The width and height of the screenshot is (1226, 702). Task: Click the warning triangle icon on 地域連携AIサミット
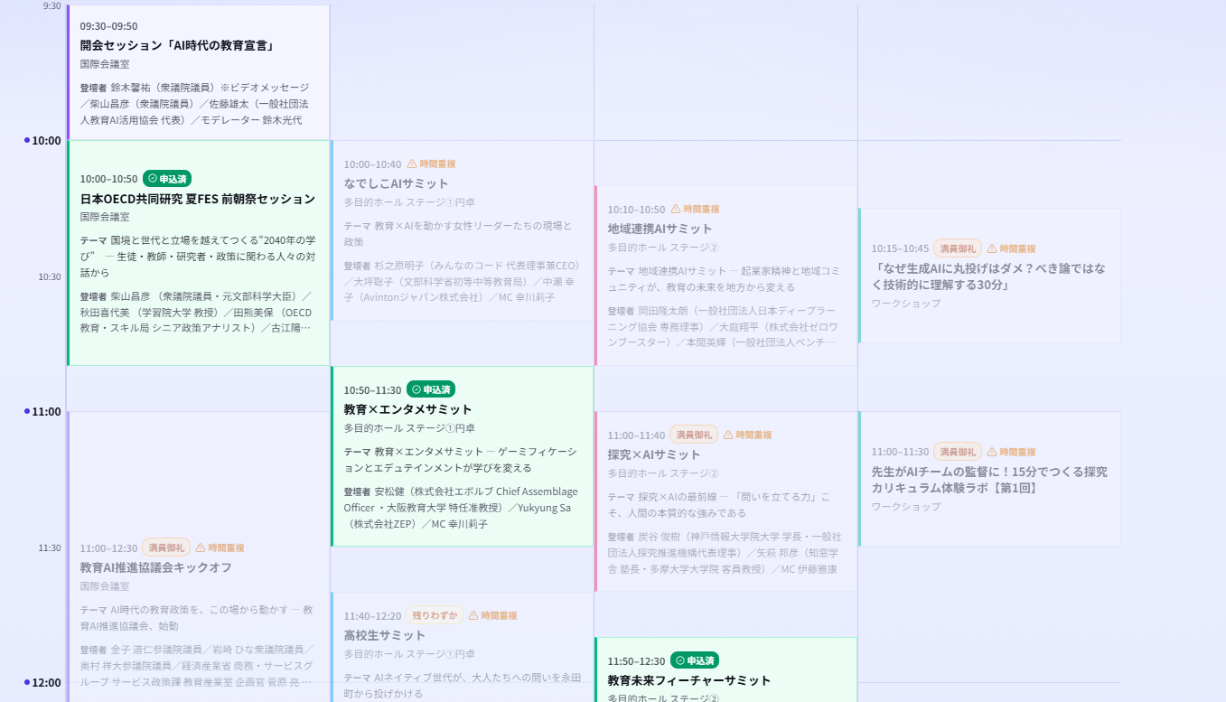[676, 209]
